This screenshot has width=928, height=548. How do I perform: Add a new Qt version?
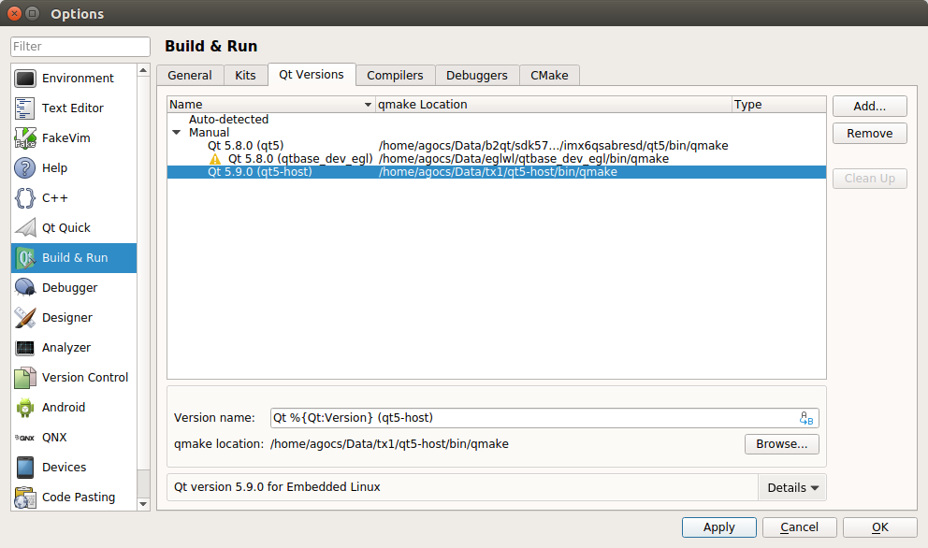pyautogui.click(x=868, y=106)
